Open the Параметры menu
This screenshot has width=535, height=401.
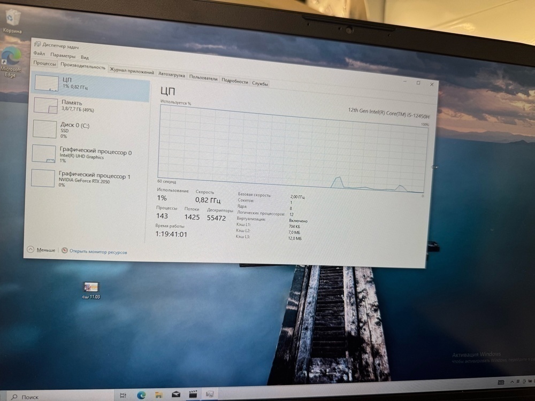point(63,55)
